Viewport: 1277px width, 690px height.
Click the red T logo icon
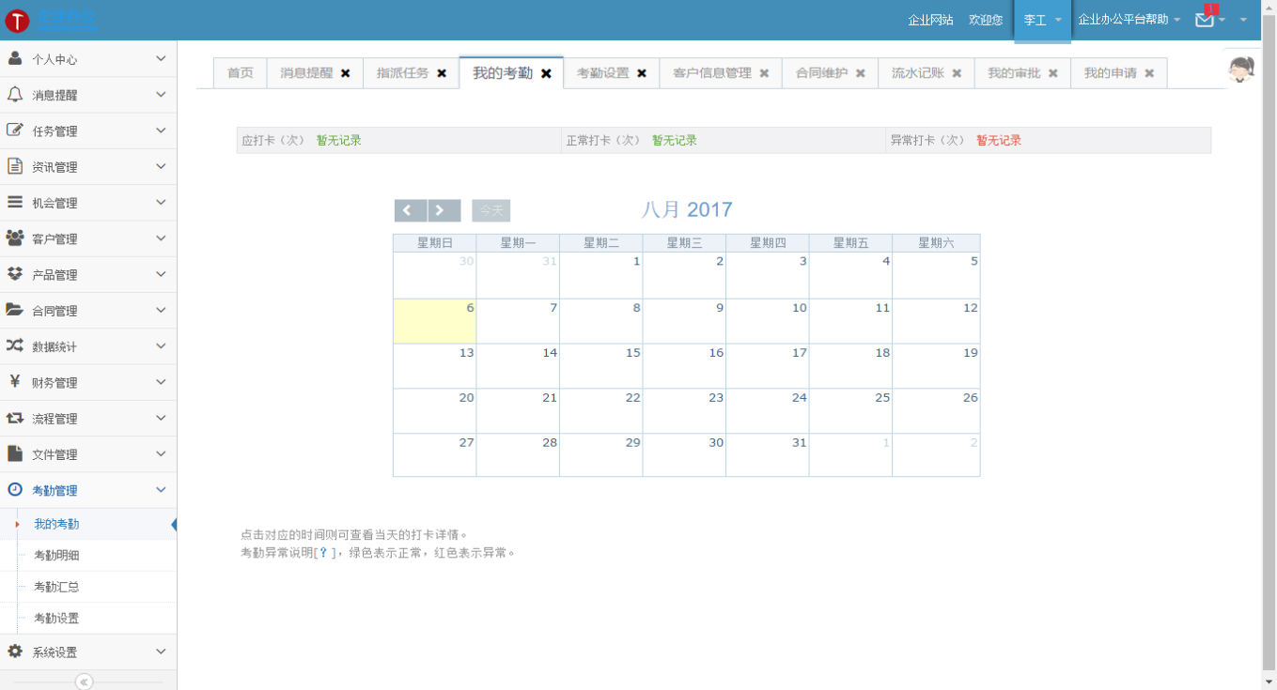click(x=17, y=20)
